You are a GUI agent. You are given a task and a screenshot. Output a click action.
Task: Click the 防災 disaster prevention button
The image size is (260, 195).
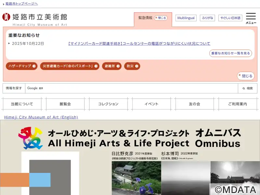coord(132,66)
